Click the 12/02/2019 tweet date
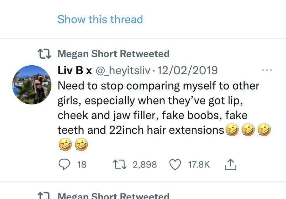Image resolution: width=286 pixels, height=199 pixels. click(187, 70)
